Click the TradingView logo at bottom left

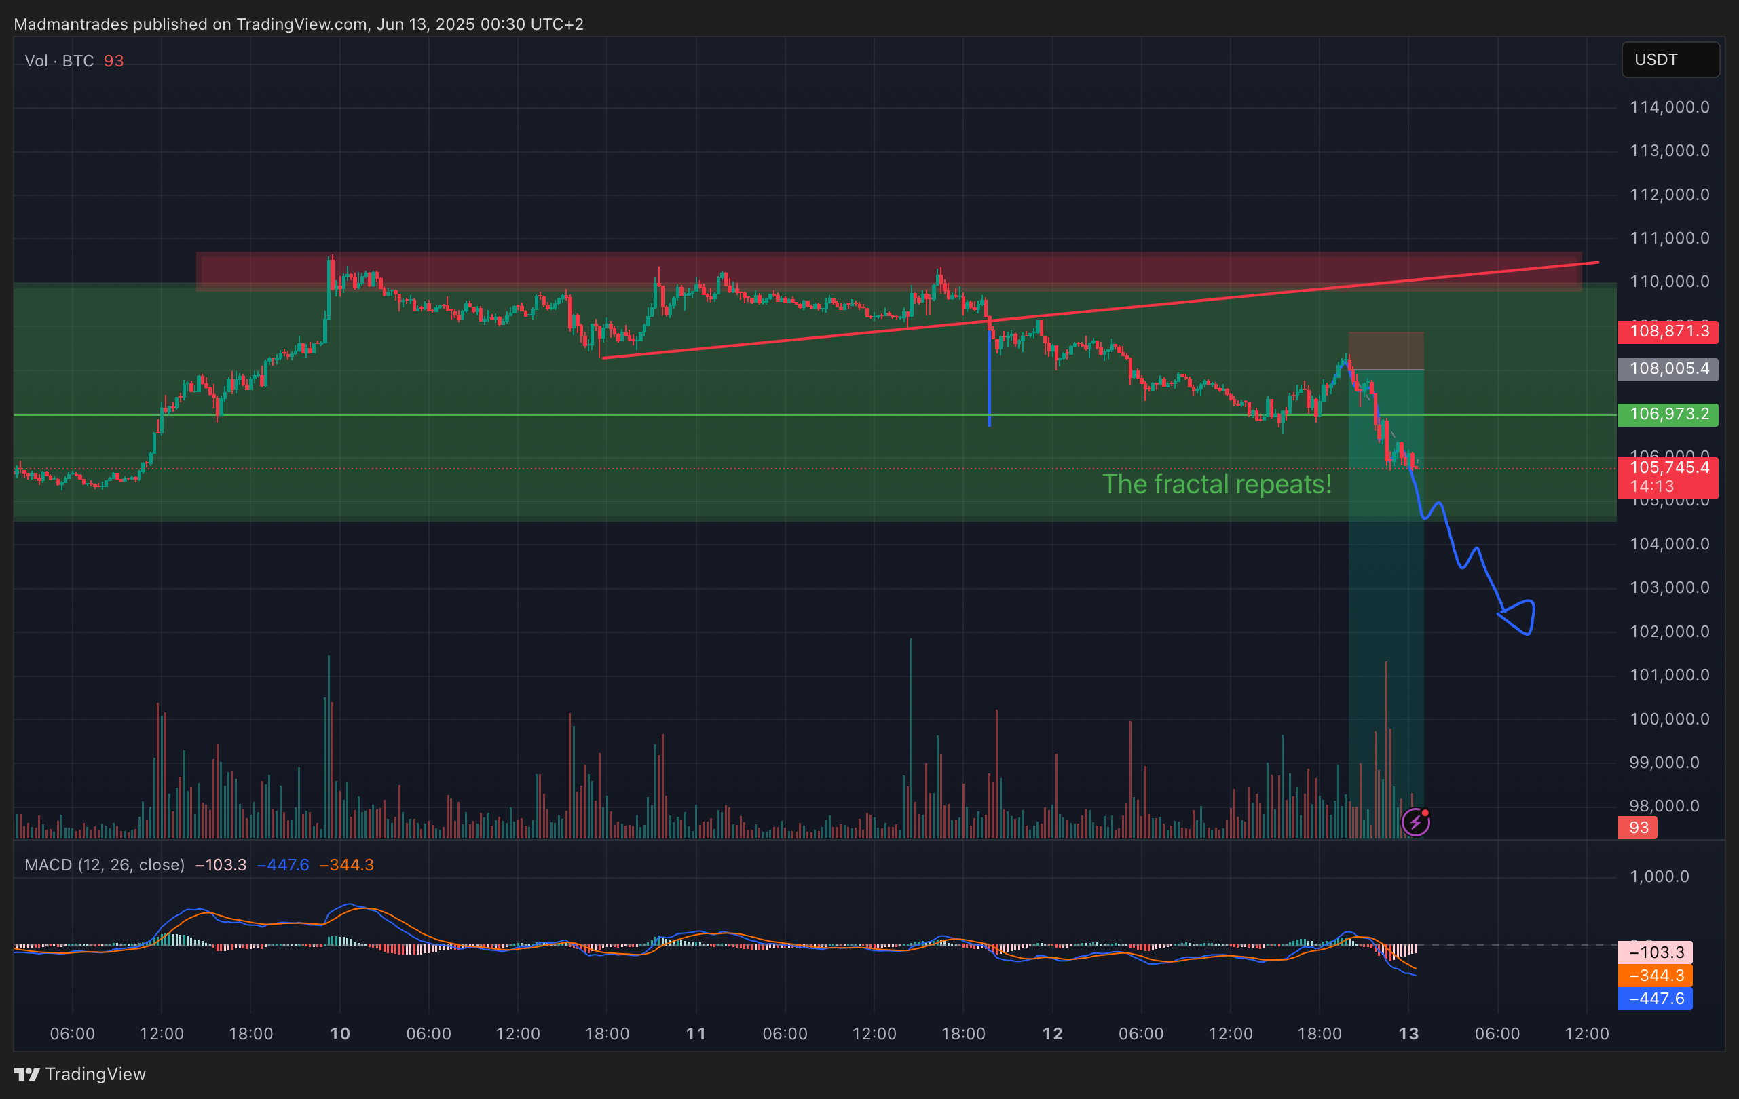tap(79, 1074)
